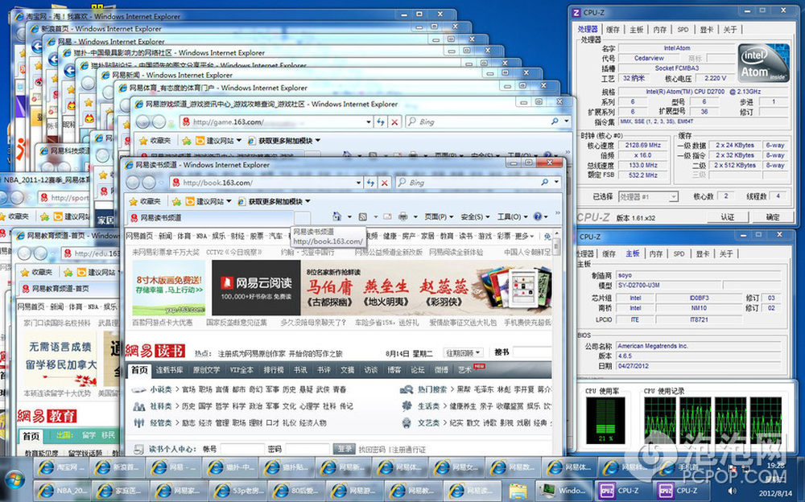Expand the arrow next to the printer icon in book.163.com window
805x502 pixels.
point(415,216)
